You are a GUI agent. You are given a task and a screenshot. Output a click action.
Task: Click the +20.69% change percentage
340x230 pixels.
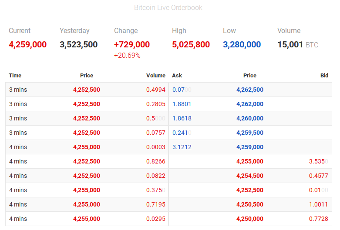tap(127, 56)
